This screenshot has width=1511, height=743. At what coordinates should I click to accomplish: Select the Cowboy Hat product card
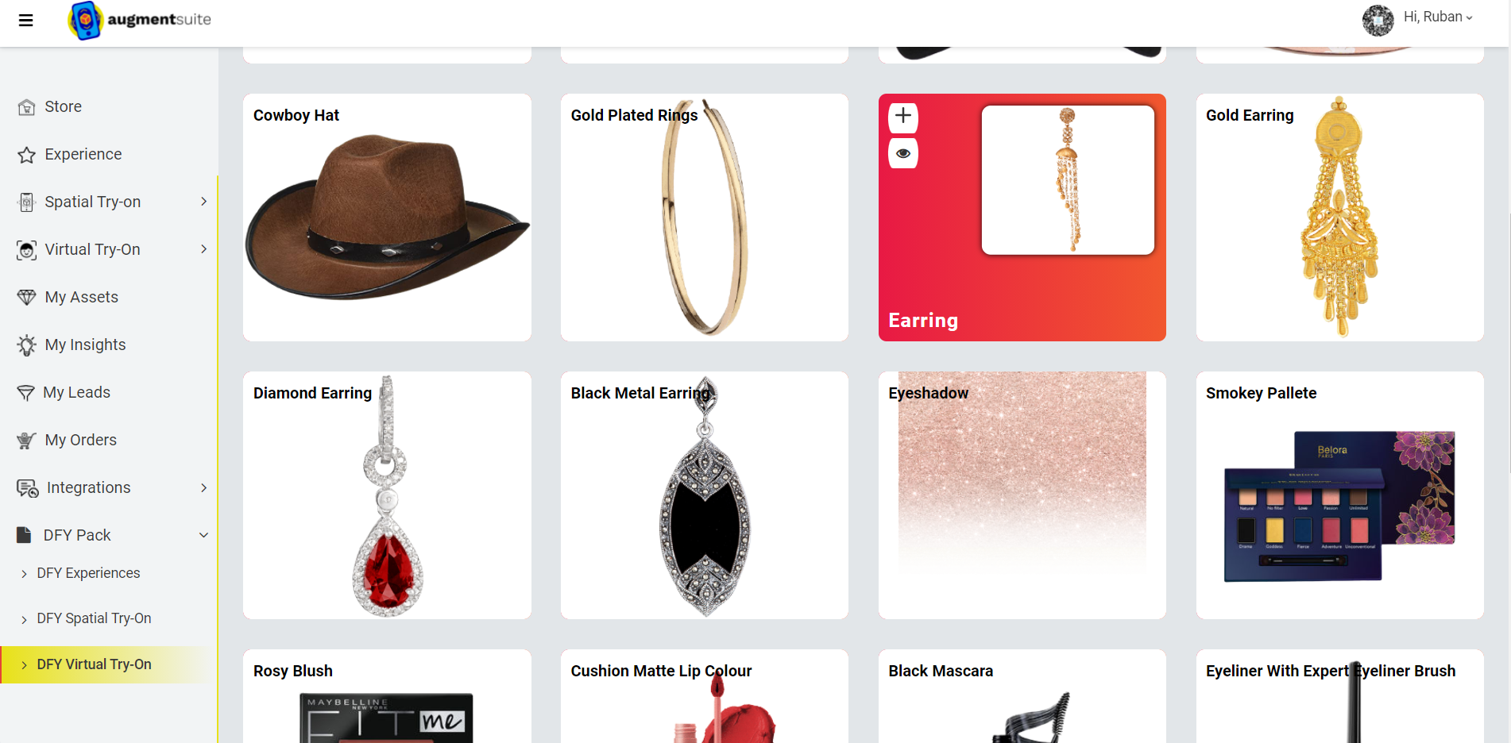[387, 218]
